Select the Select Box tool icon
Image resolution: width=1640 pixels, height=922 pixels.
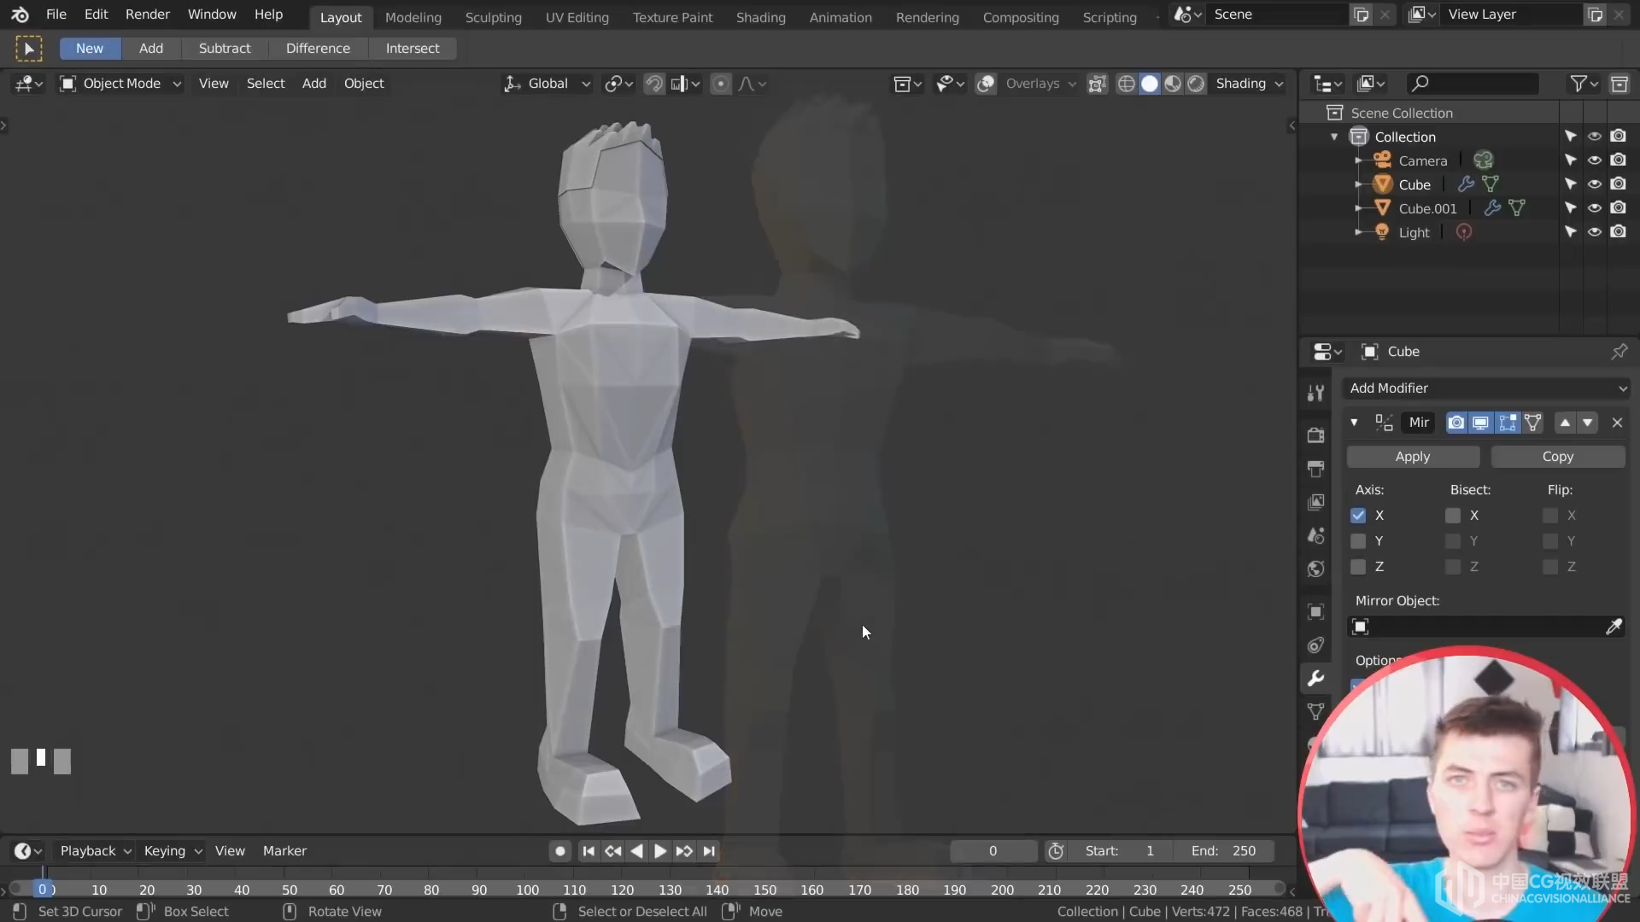pyautogui.click(x=29, y=49)
